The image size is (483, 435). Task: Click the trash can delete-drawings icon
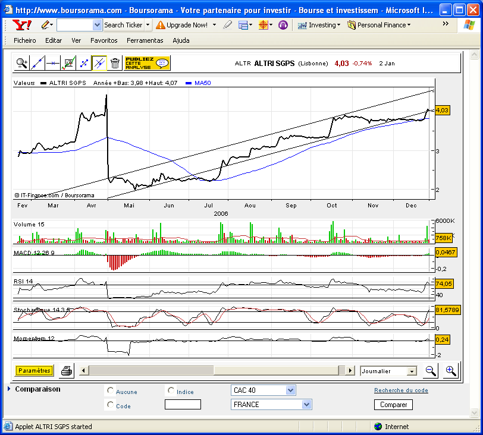[115, 63]
